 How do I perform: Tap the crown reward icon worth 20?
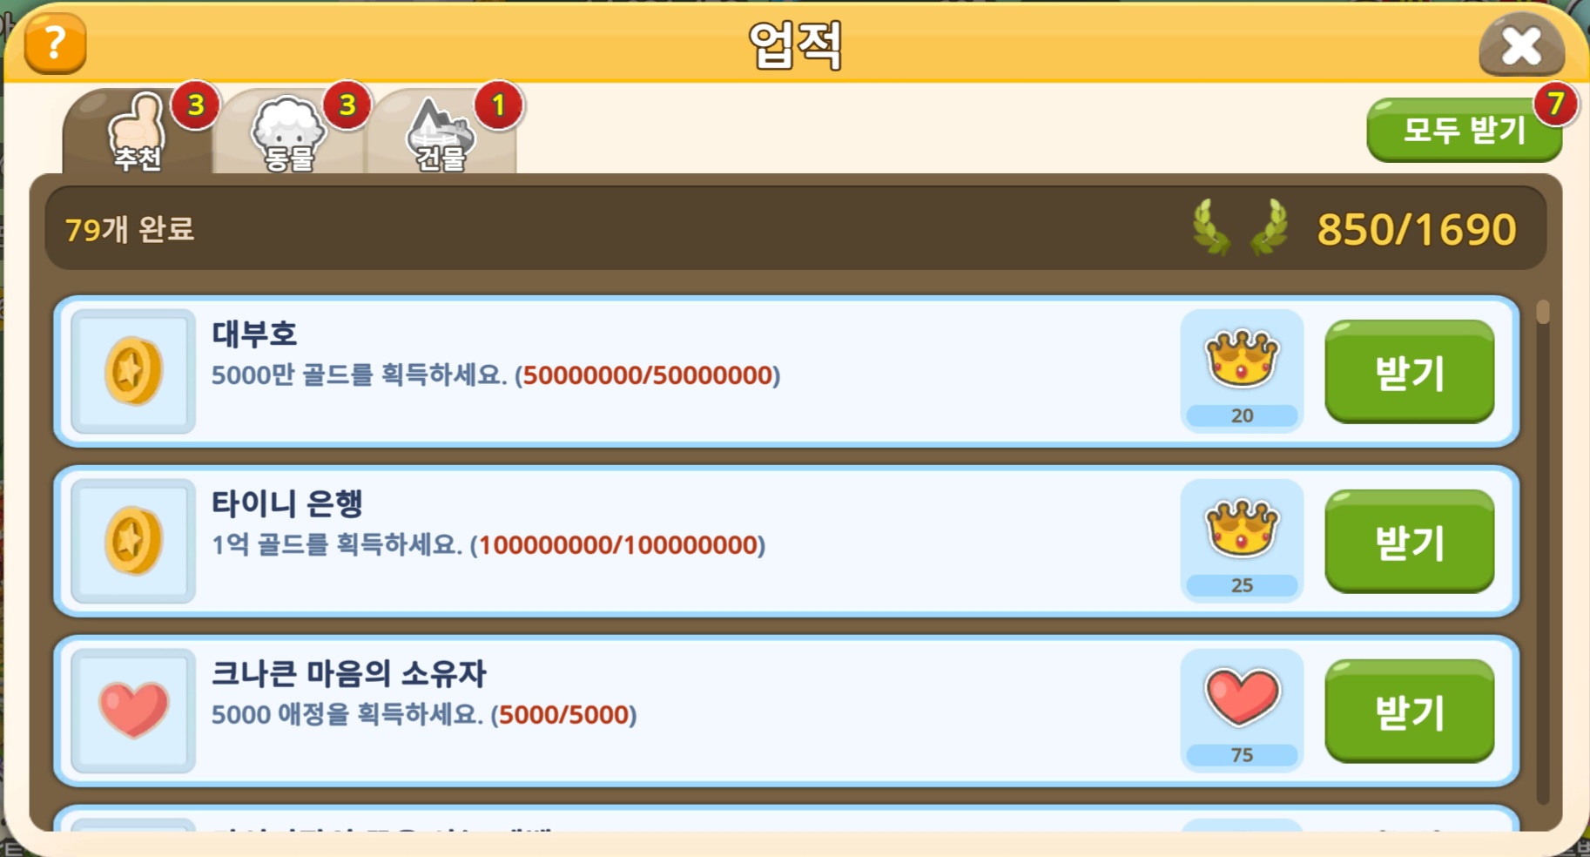click(1242, 359)
